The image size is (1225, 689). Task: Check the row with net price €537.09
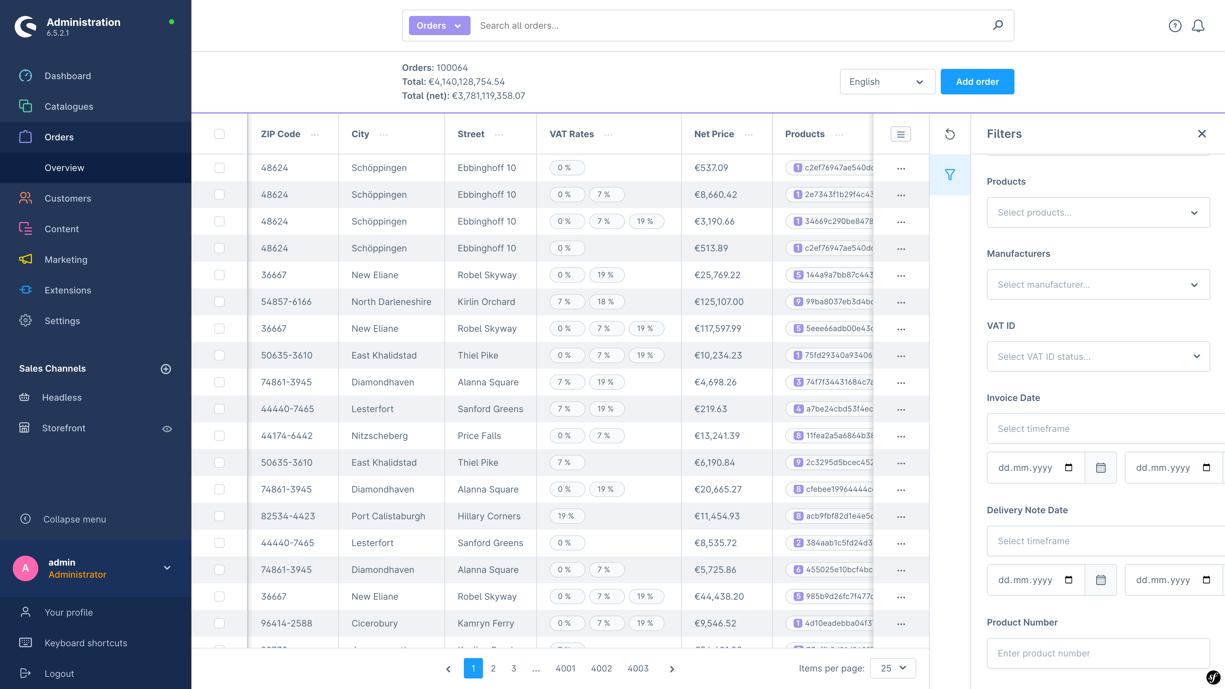tap(219, 168)
